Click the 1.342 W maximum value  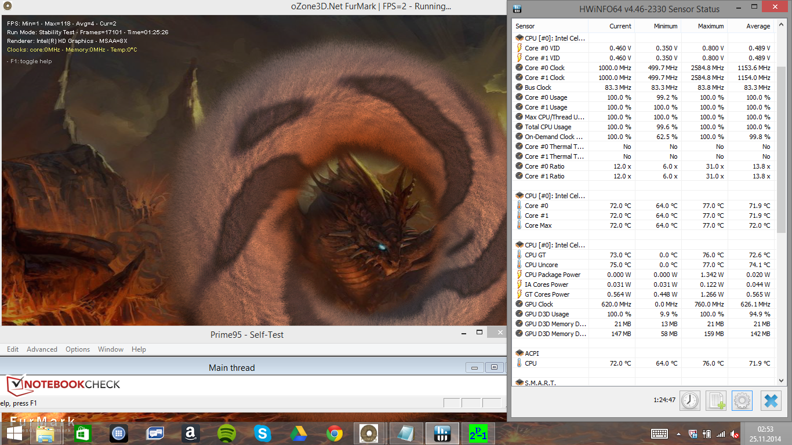tap(712, 275)
